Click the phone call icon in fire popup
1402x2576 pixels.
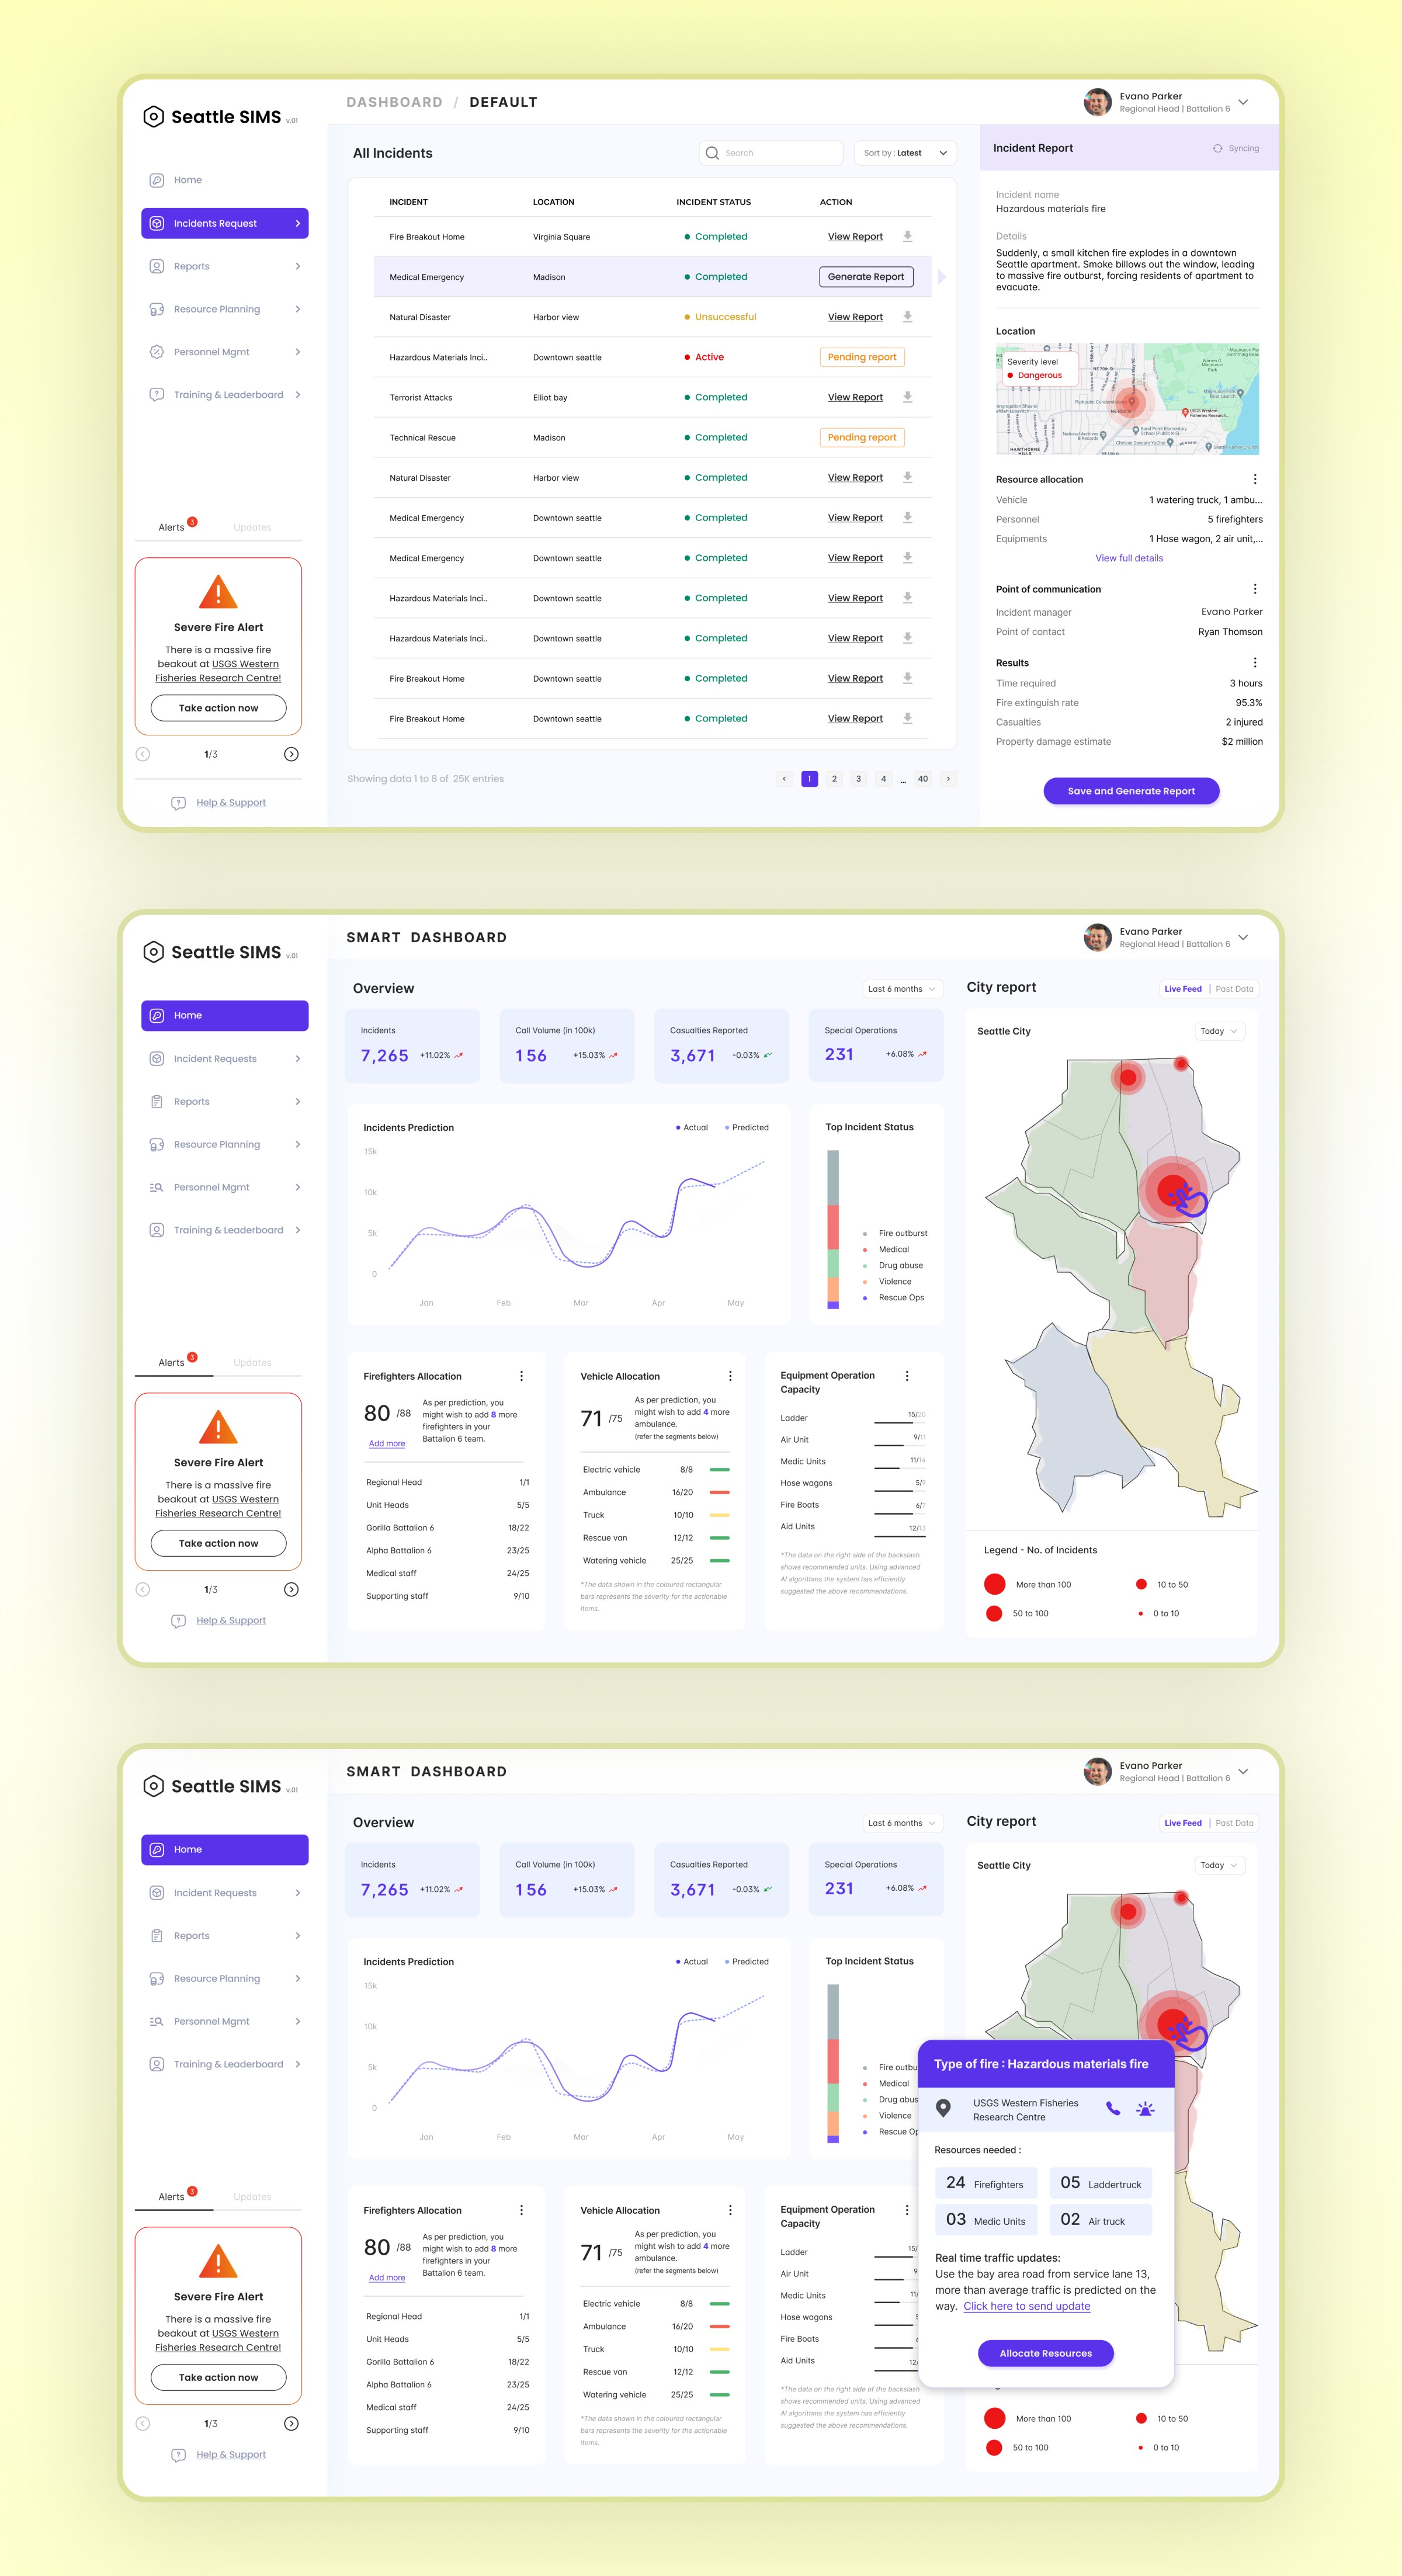pyautogui.click(x=1113, y=2109)
